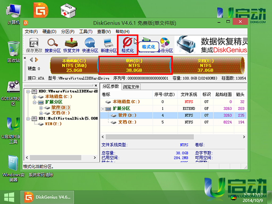This screenshot has height=204, width=272.
Task: Select 本地磁盘(C:) in the left tree
Action: 58,97
